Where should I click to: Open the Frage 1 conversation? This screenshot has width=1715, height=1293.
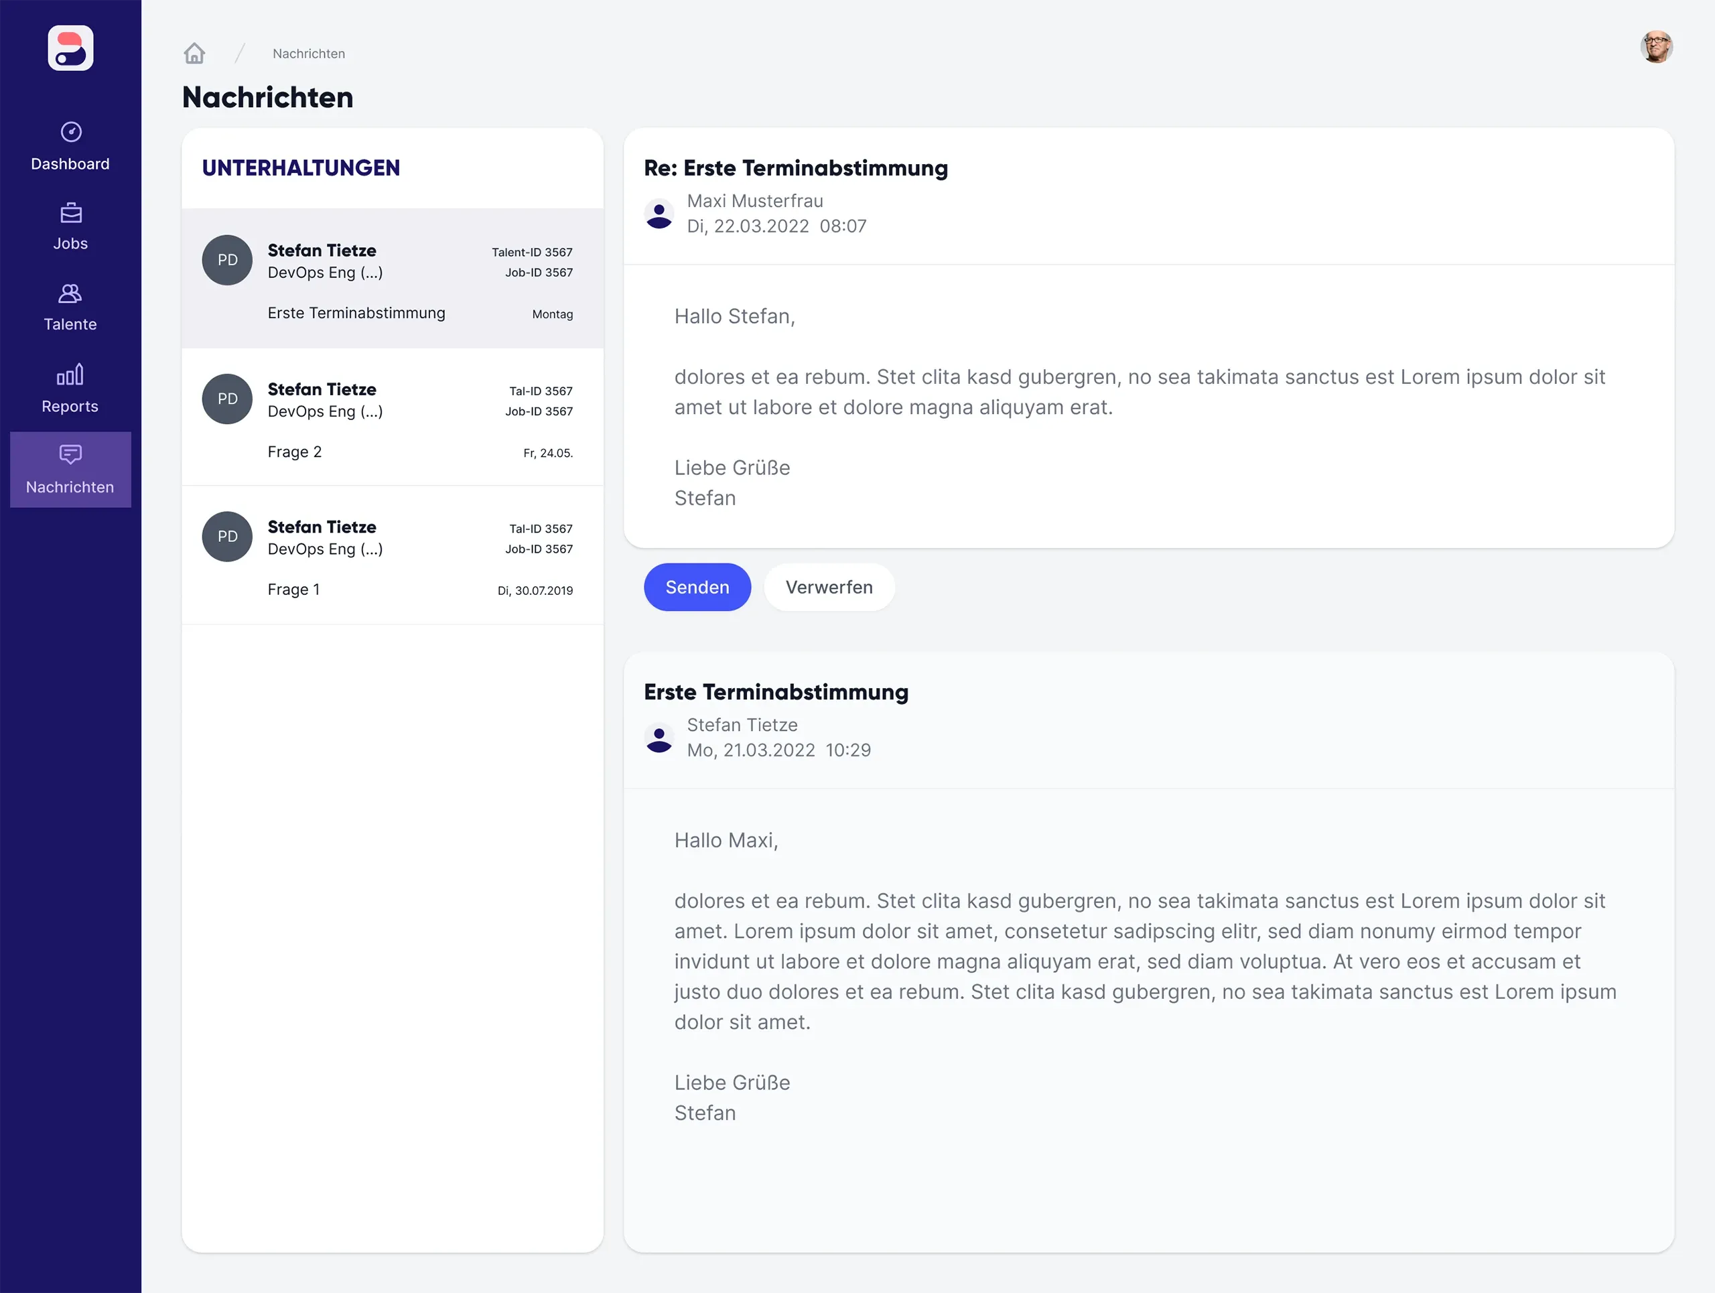click(393, 557)
